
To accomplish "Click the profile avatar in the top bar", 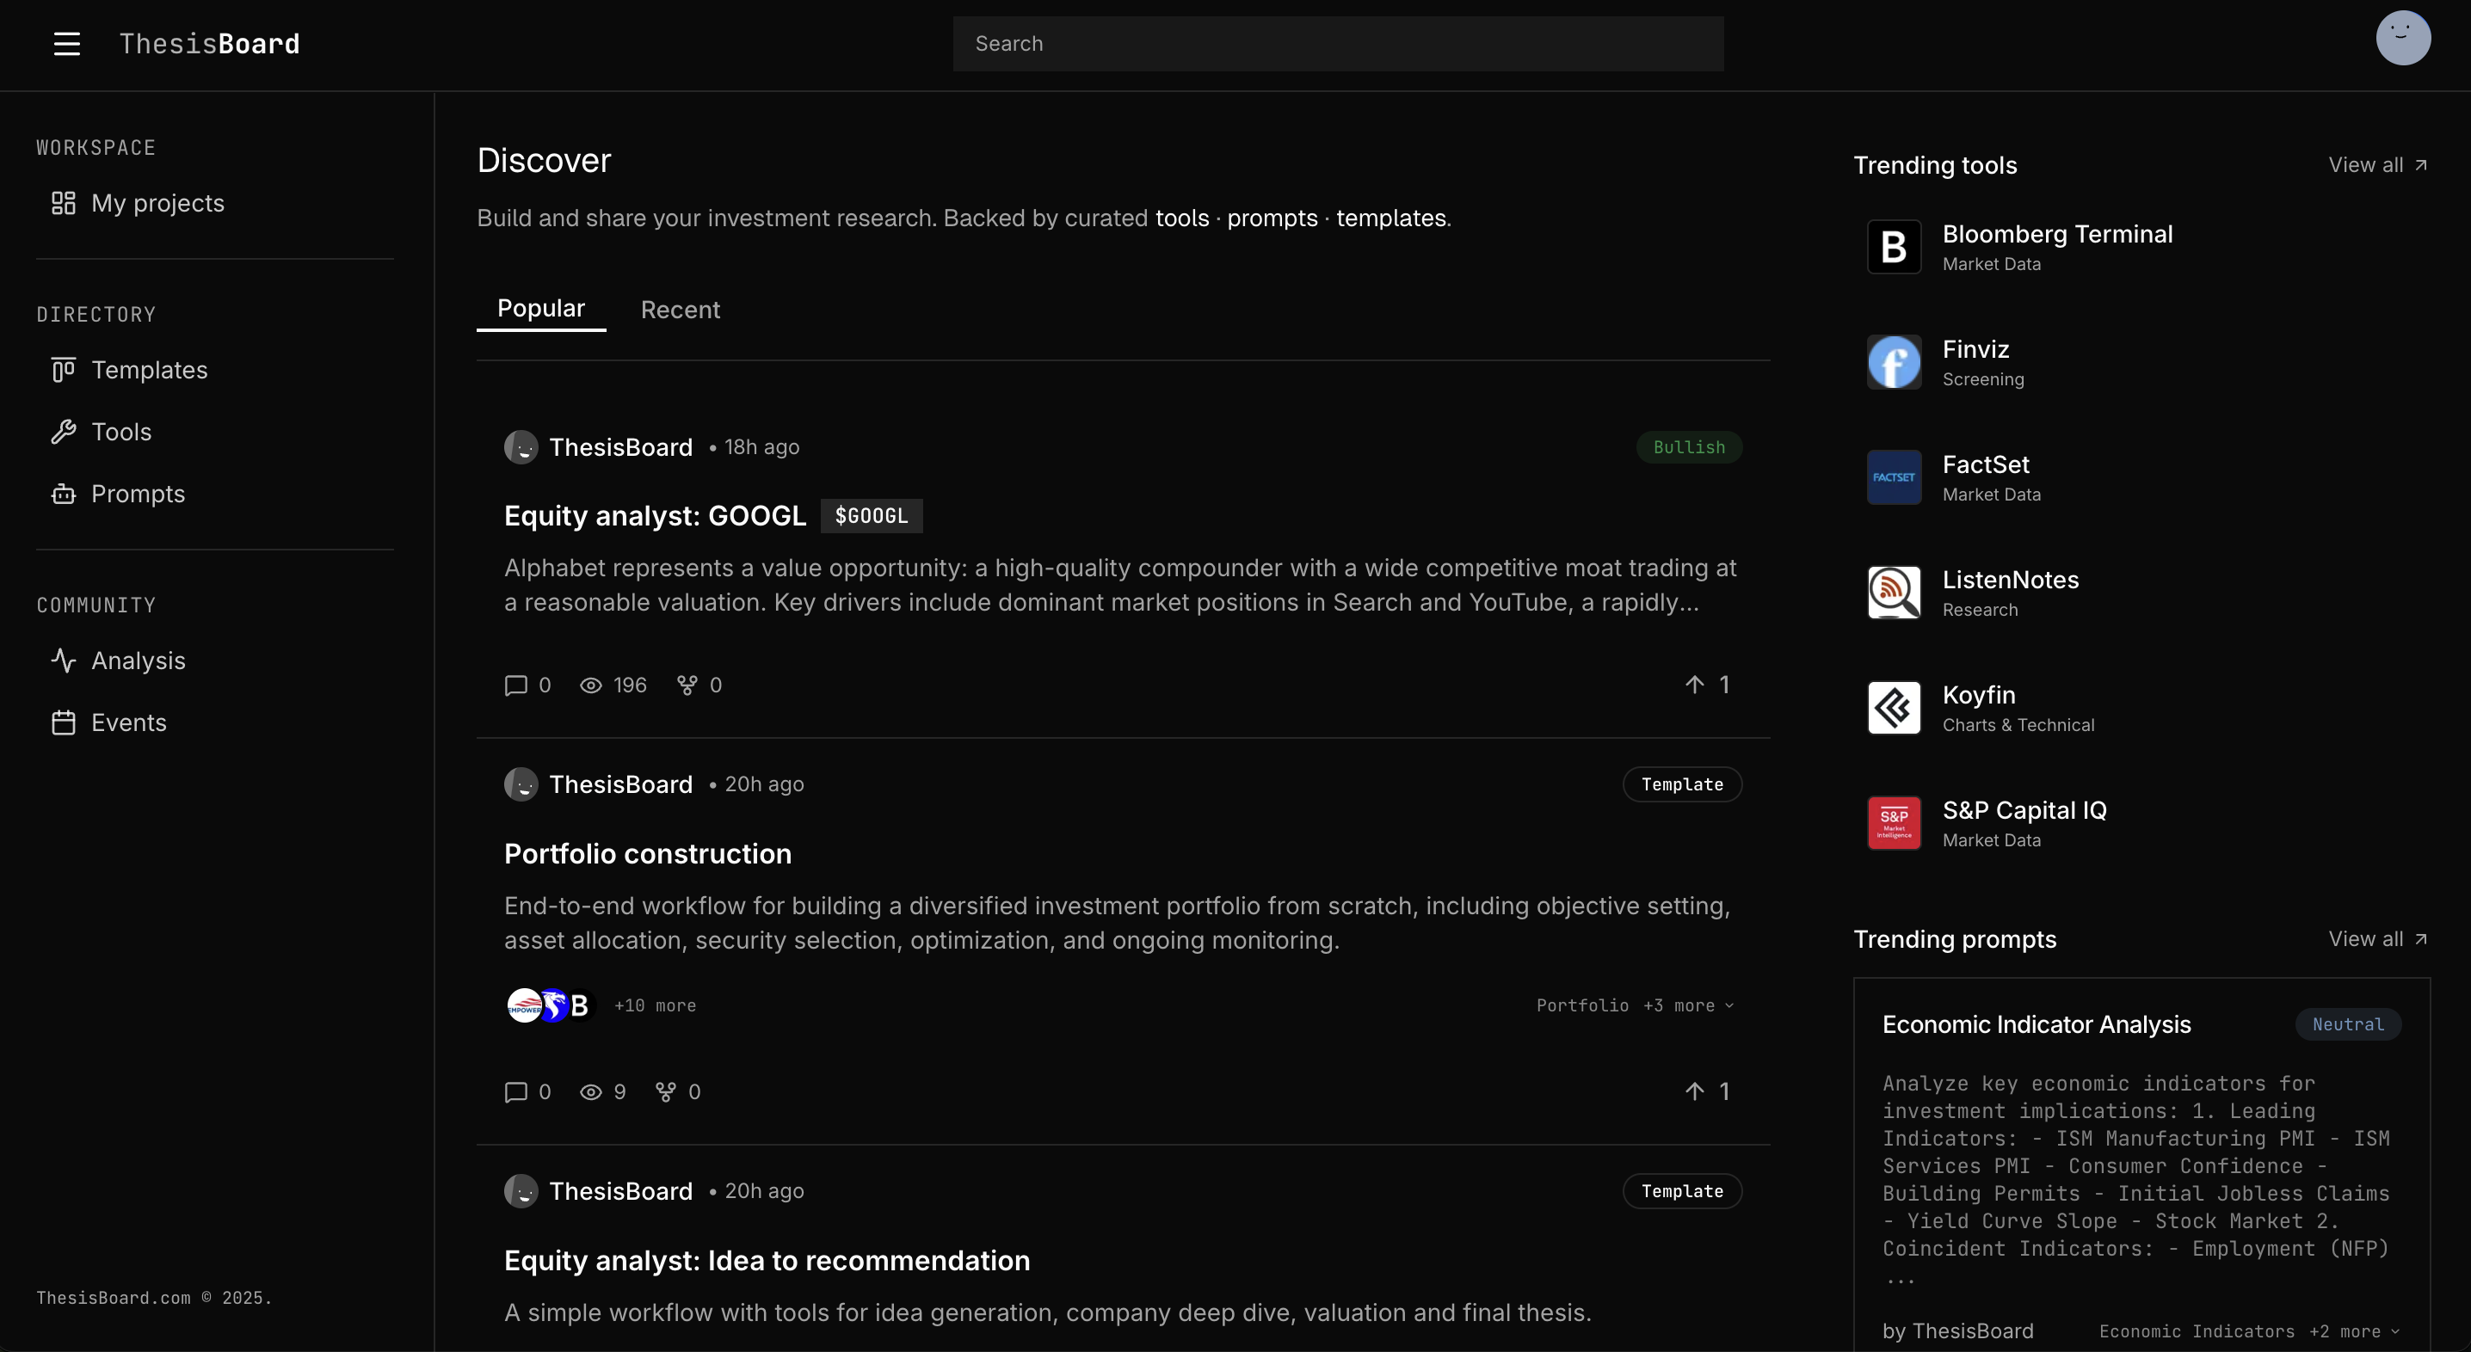I will [x=2402, y=39].
